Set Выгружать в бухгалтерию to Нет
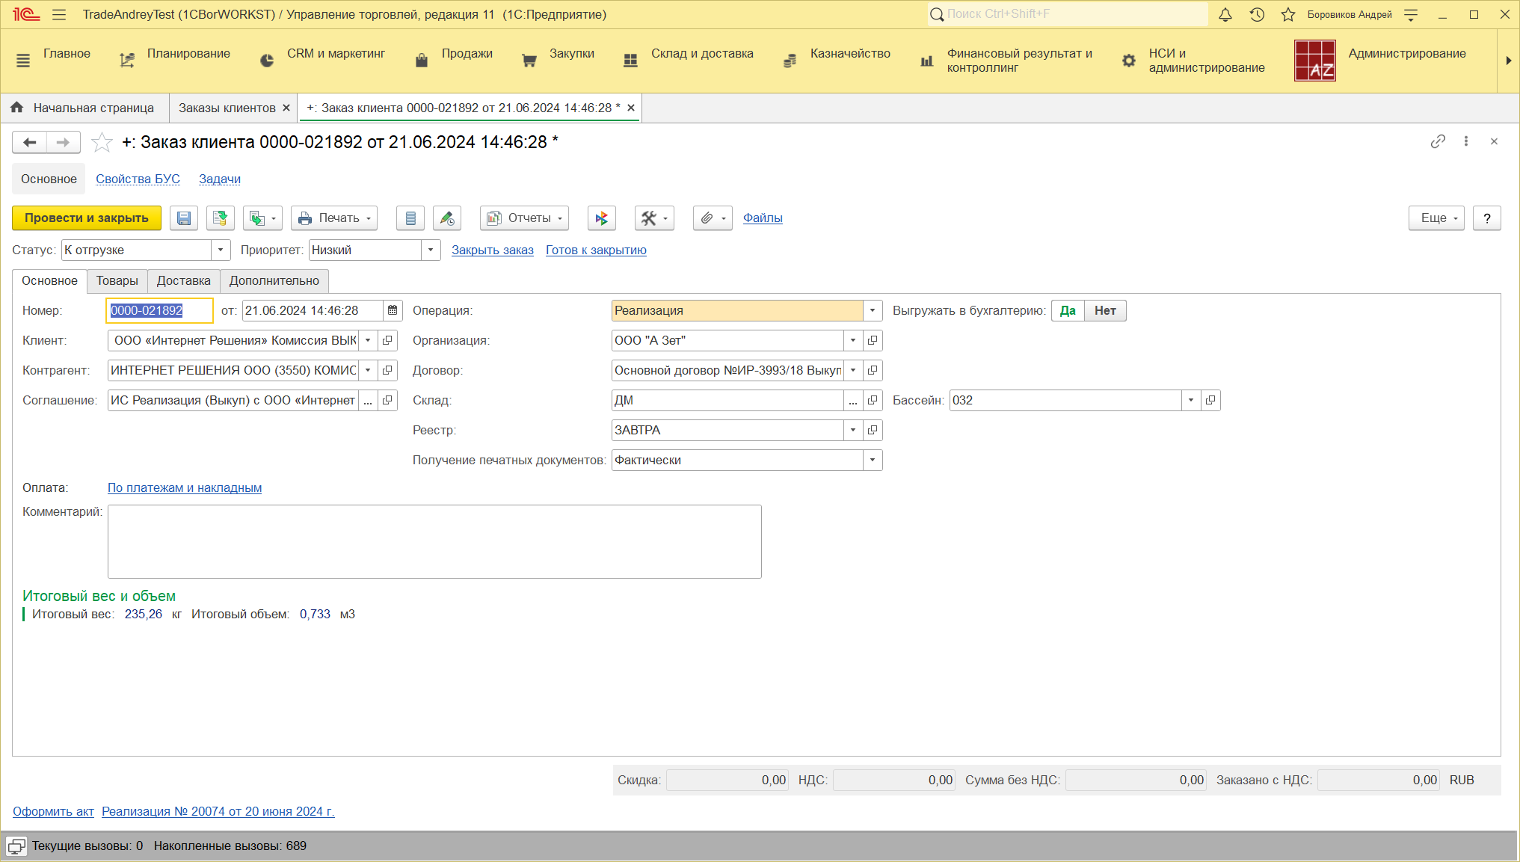This screenshot has width=1520, height=862. coord(1104,310)
